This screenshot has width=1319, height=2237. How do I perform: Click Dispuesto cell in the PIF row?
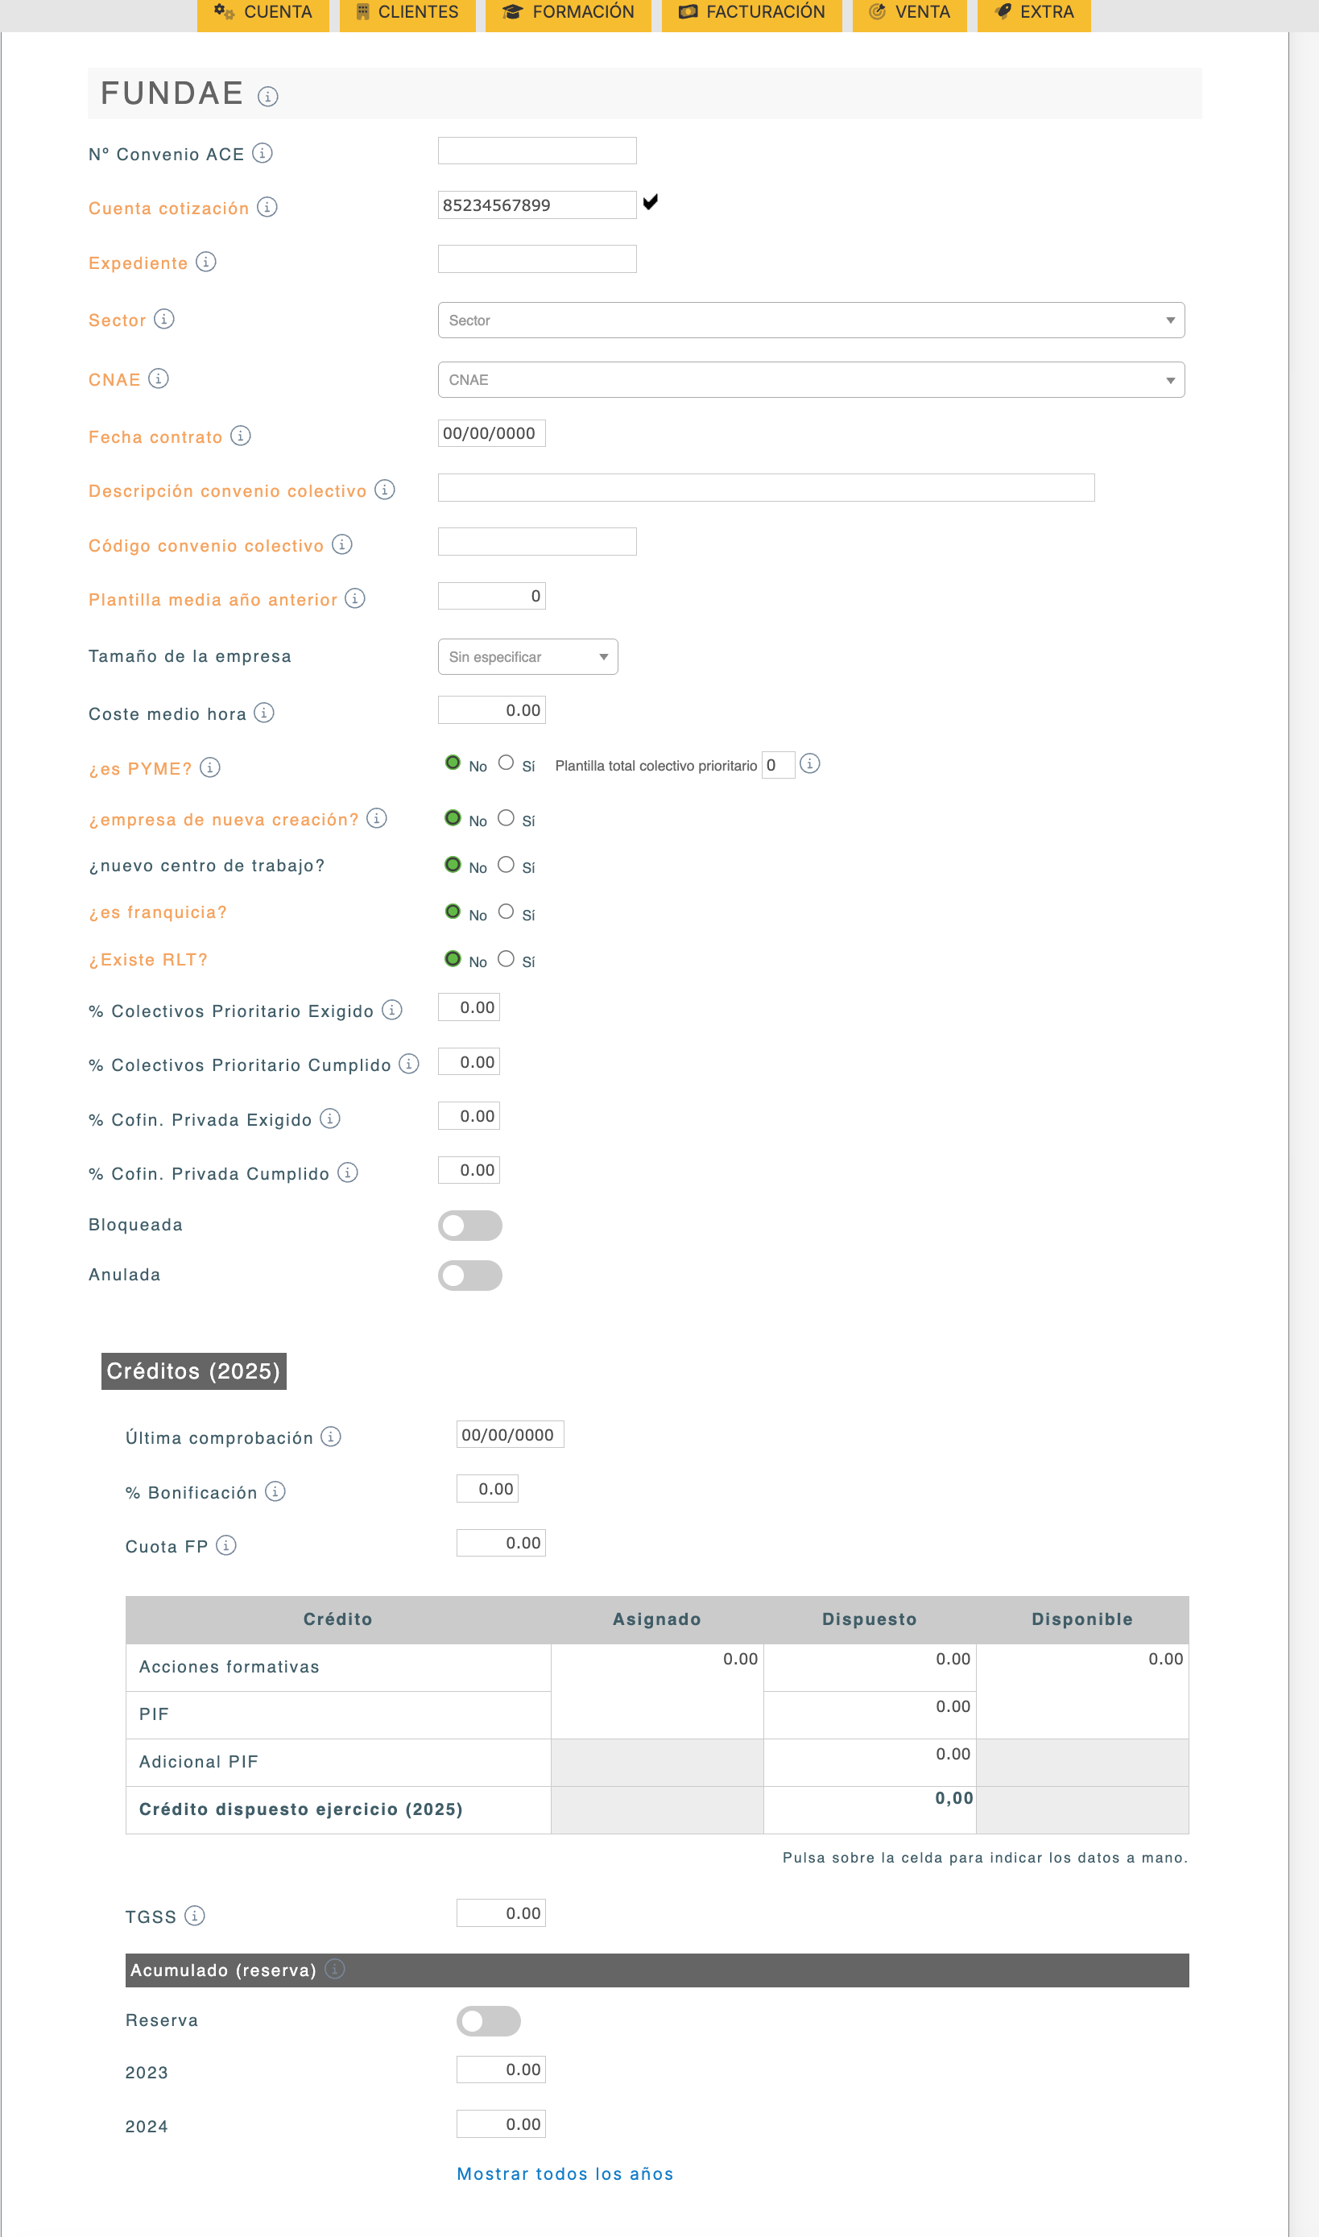click(x=870, y=1715)
